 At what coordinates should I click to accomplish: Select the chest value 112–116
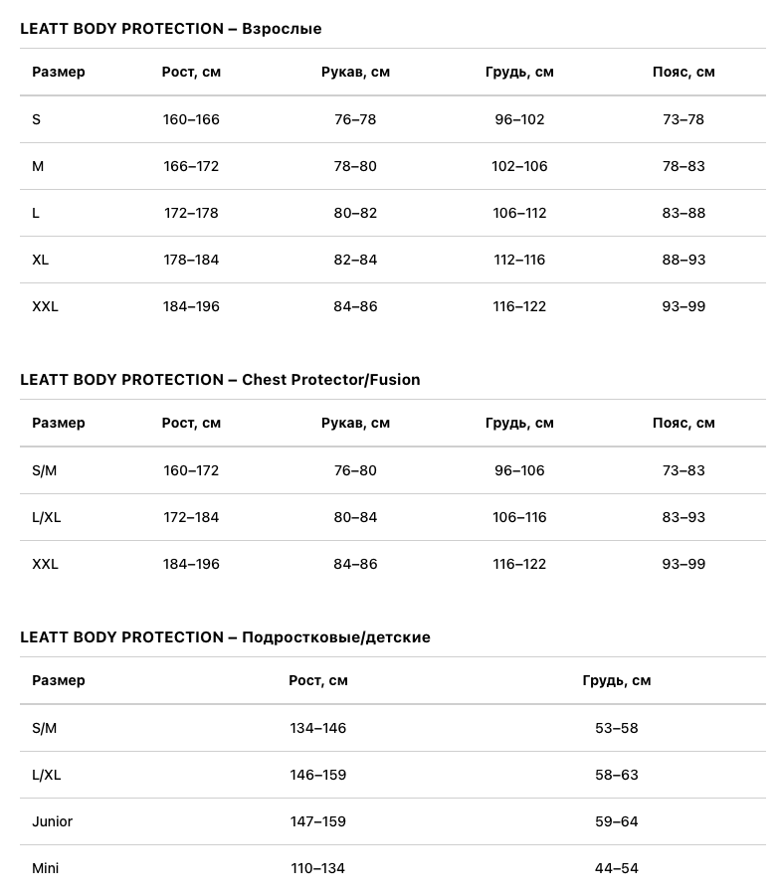519,260
